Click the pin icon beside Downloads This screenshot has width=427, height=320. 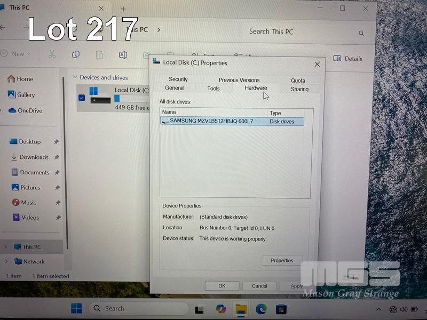tap(57, 157)
